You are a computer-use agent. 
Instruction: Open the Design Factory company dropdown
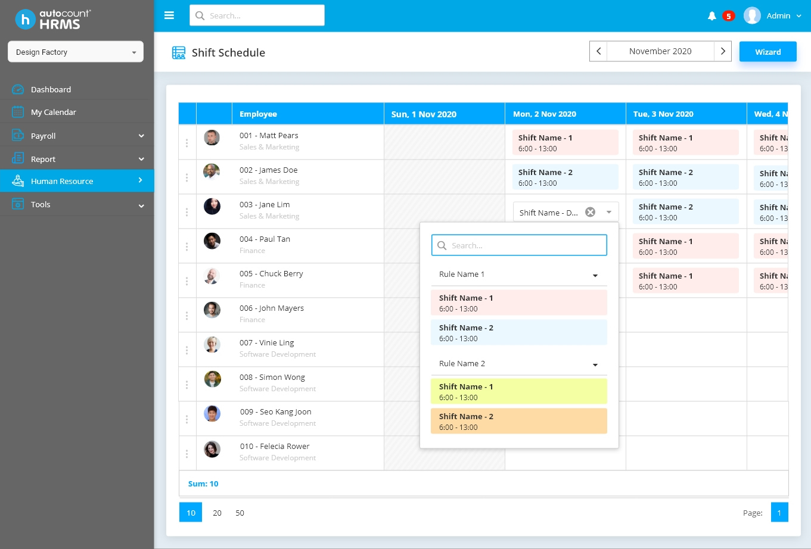click(x=76, y=52)
